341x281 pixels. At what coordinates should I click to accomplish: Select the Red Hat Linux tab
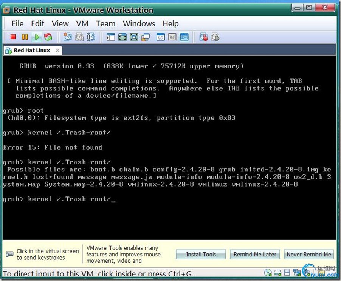click(32, 50)
